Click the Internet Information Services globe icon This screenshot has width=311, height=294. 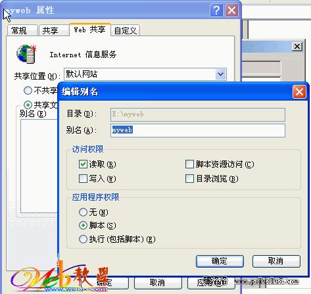26,54
